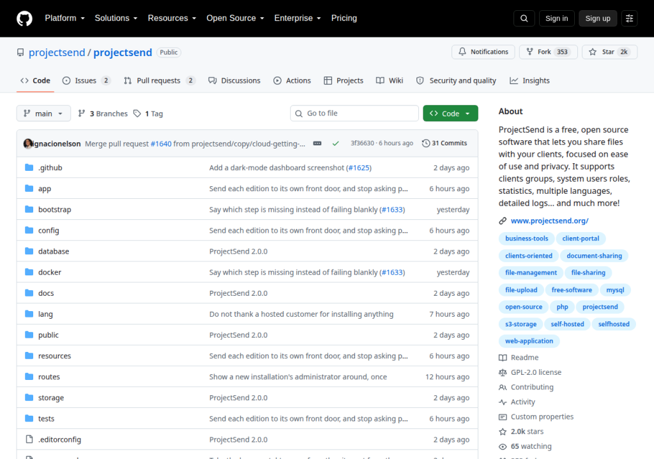This screenshot has width=654, height=459.
Task: Click the tests folder icon
Action: [29, 418]
